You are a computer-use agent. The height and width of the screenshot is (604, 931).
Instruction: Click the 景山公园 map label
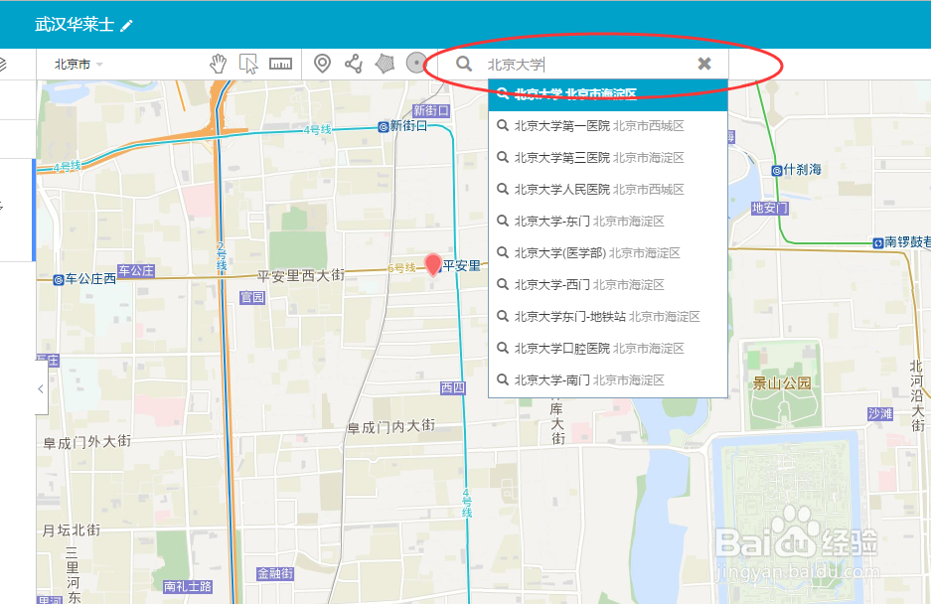click(x=781, y=383)
